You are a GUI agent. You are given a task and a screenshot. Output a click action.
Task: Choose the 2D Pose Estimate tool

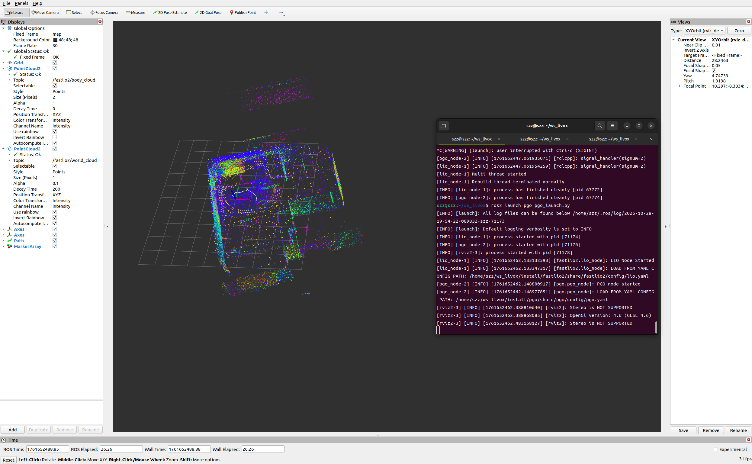[x=170, y=13]
